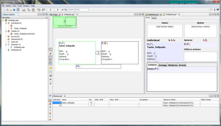
Task: Click the yellow star bookmark icon
Action: tap(50, 68)
